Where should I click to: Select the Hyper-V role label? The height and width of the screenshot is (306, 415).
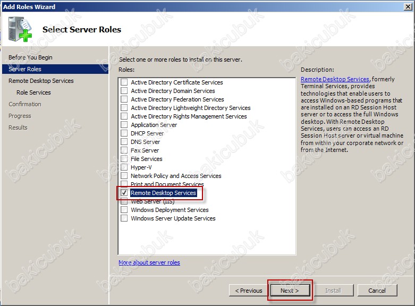pos(141,167)
